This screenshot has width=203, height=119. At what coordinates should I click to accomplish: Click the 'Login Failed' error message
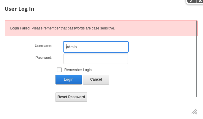[x=63, y=28]
